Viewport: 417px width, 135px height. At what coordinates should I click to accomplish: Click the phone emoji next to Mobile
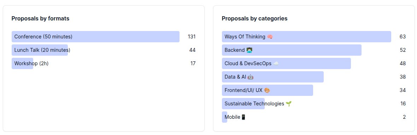click(x=243, y=117)
